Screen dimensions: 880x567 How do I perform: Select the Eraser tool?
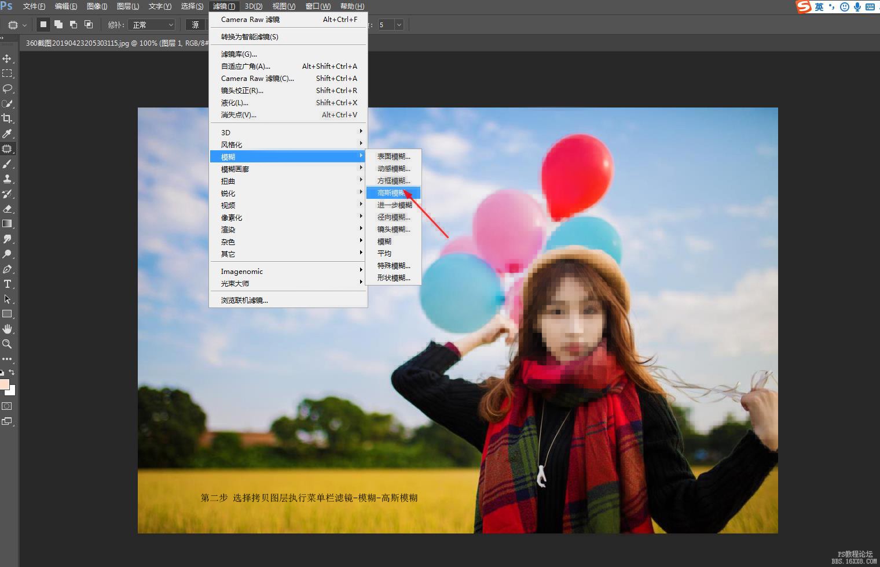point(7,209)
